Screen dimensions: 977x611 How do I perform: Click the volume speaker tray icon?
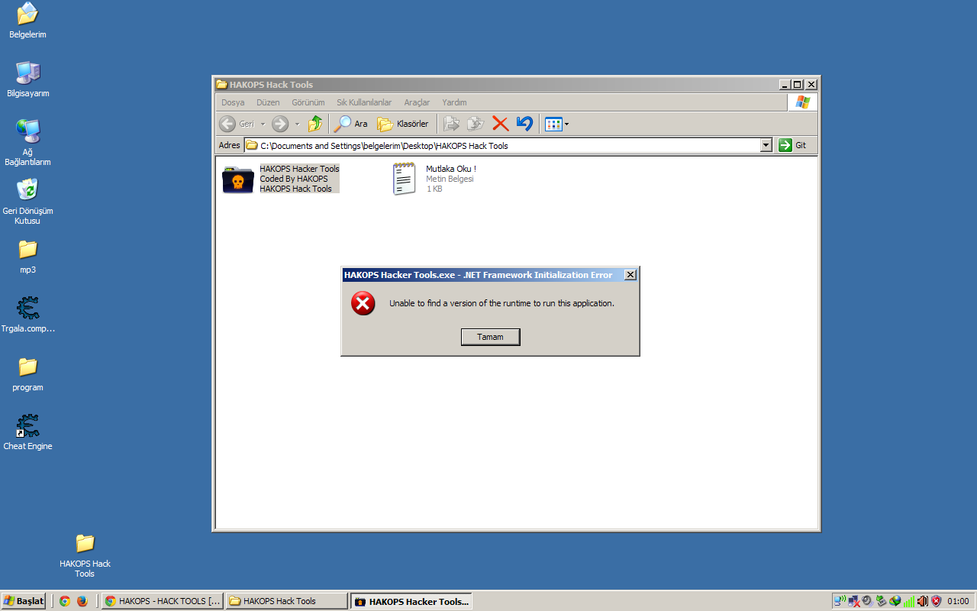(923, 601)
